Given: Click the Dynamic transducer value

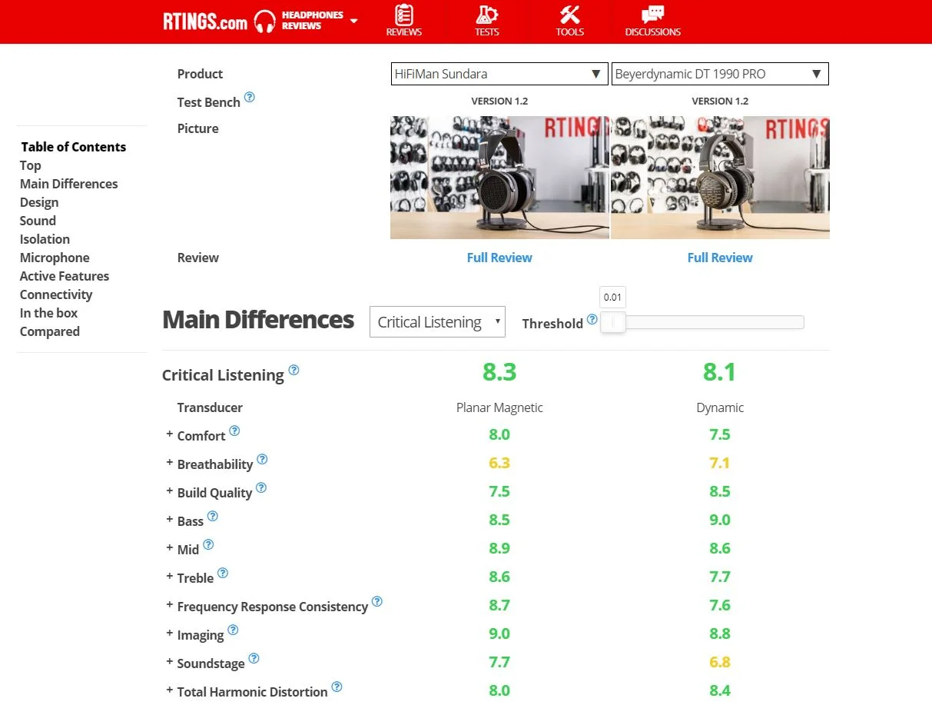Looking at the screenshot, I should tap(720, 407).
